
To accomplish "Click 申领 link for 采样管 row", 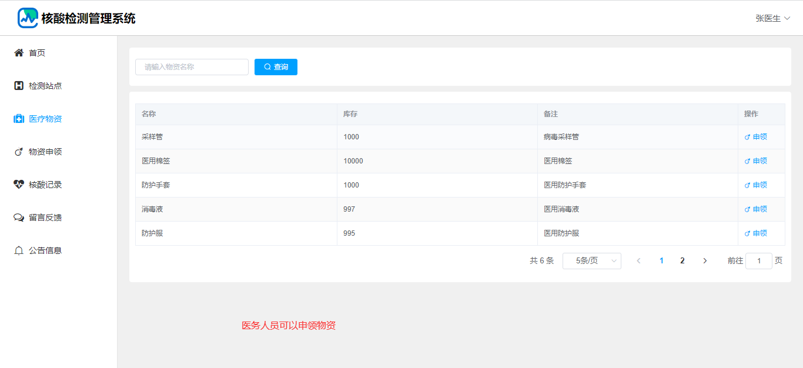I will (756, 137).
